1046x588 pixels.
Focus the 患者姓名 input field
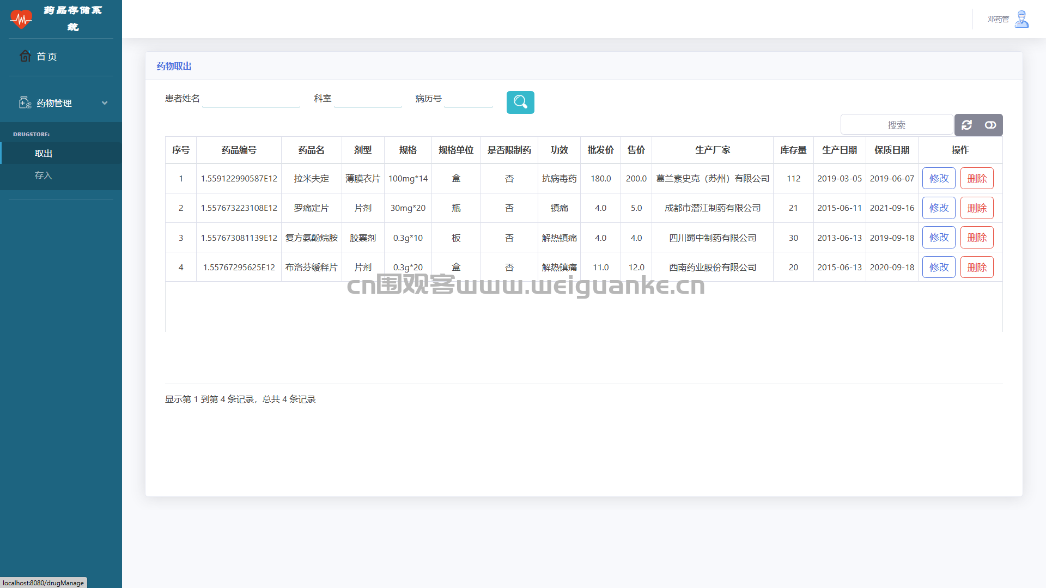click(x=251, y=99)
